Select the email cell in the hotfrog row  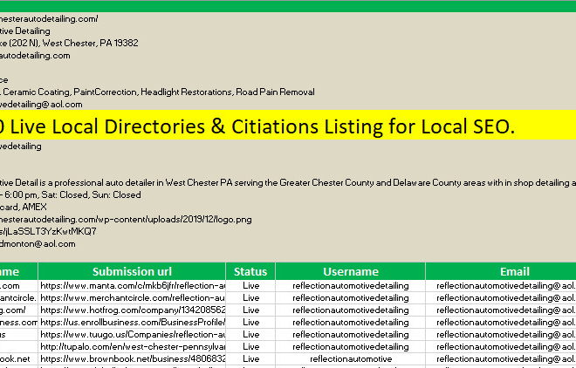[501, 310]
